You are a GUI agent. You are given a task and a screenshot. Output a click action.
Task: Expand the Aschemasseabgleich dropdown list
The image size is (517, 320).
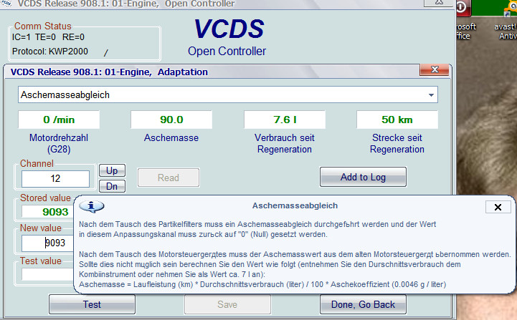coord(430,94)
